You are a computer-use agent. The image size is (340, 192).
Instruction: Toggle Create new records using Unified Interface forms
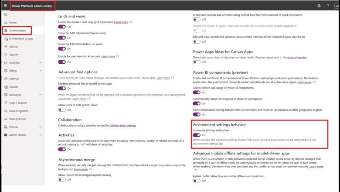click(x=197, y=20)
